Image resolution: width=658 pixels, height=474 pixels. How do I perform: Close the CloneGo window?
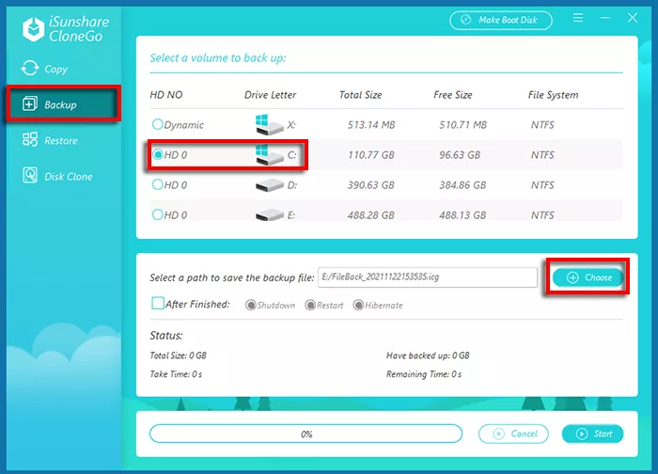[632, 18]
